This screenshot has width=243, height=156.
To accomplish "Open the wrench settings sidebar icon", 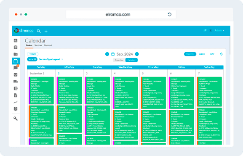I will [16, 119].
